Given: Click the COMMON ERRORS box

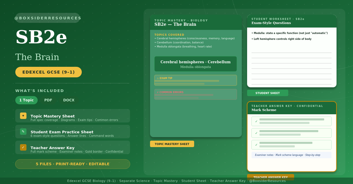Looking at the screenshot, I should coord(196,94).
